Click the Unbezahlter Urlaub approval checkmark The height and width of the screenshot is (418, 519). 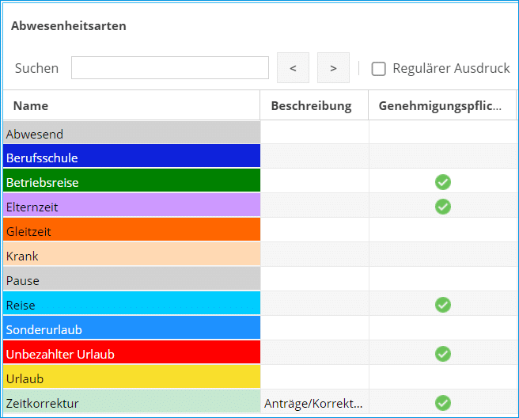click(443, 354)
